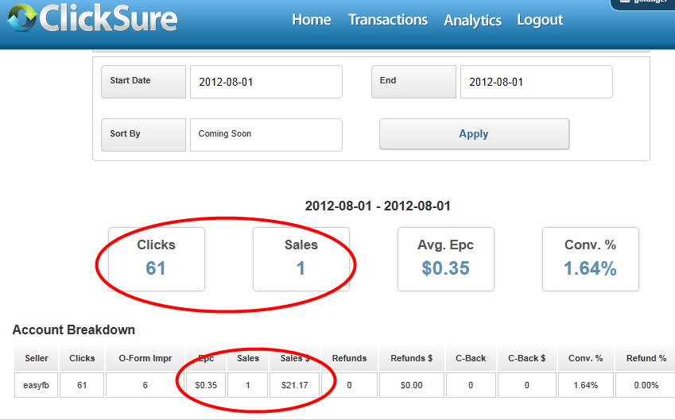The height and width of the screenshot is (420, 675).
Task: Click the Account Breakdown heading
Action: pyautogui.click(x=74, y=329)
